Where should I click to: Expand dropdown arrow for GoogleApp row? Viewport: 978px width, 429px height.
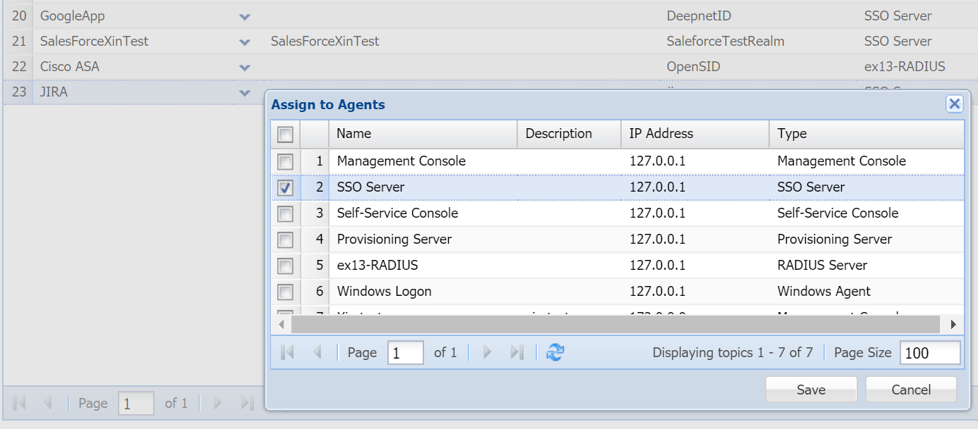coord(245,16)
